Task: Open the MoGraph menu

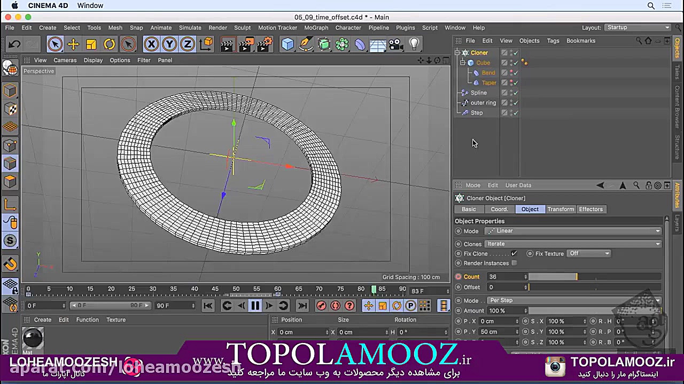Action: click(x=316, y=28)
